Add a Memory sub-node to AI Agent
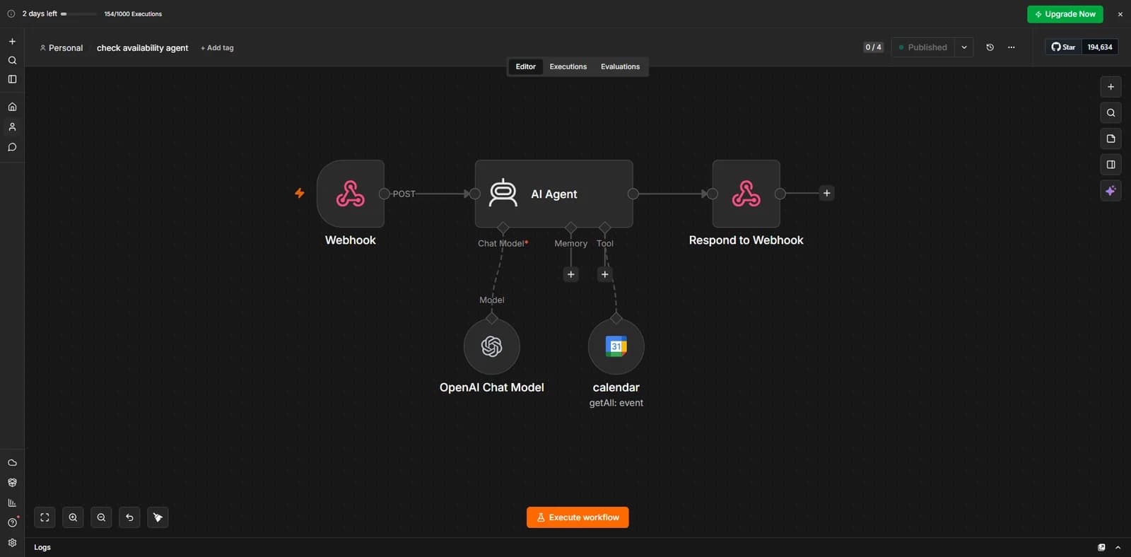The width and height of the screenshot is (1131, 557). pyautogui.click(x=571, y=274)
